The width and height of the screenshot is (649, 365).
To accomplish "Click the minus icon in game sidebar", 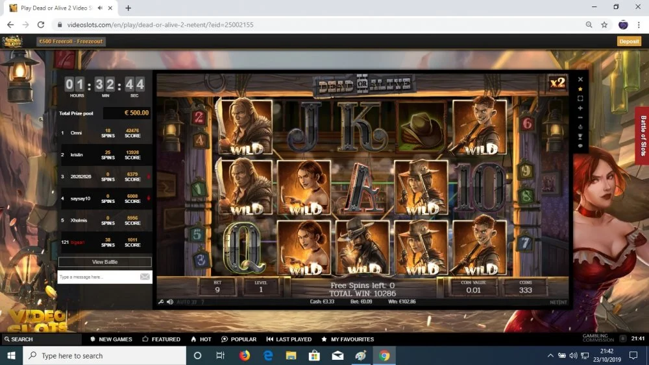I will [x=580, y=117].
